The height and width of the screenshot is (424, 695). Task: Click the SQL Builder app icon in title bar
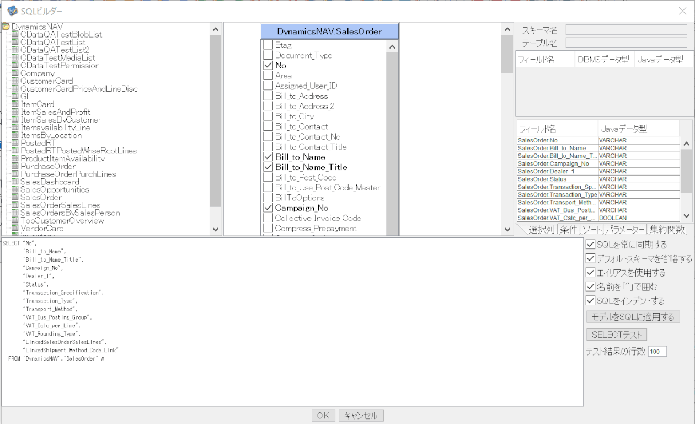pos(12,10)
